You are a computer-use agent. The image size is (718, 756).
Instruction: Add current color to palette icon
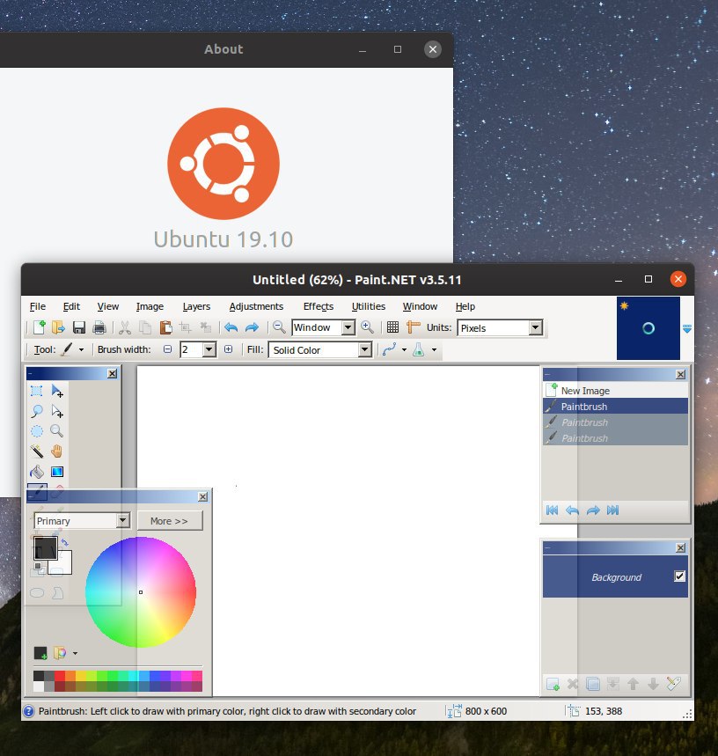(40, 653)
